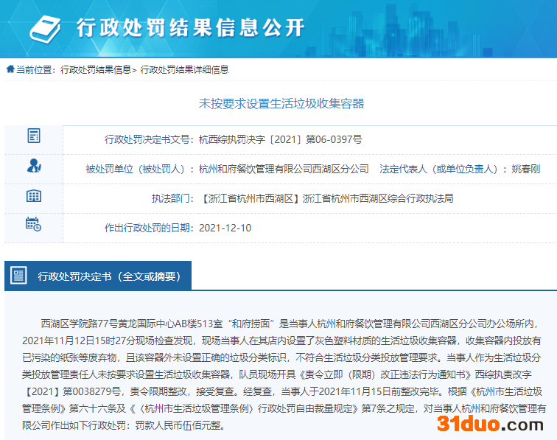Click the 行政处罚结果信息公开 header title
The width and height of the screenshot is (557, 440).
(190, 28)
